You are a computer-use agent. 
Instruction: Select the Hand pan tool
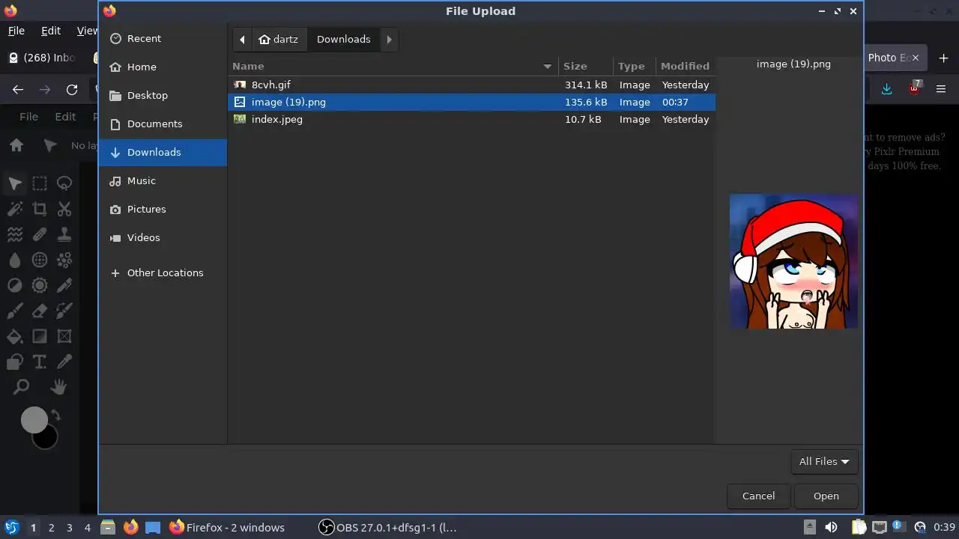coord(58,387)
